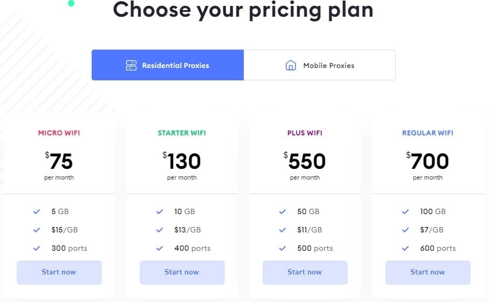Click the PLUS WIFI plan heading
489x302 pixels.
(305, 133)
